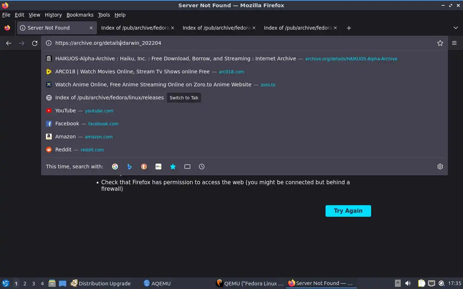
Task: Open the Amazon suggestion
Action: click(x=245, y=137)
